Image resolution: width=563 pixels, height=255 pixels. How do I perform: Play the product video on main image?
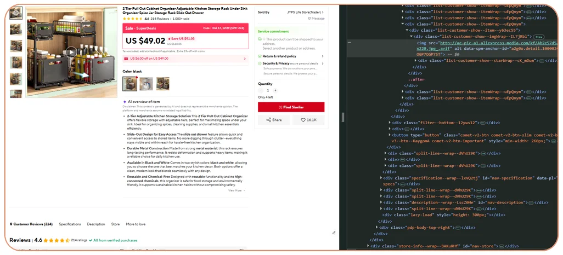pos(71,52)
